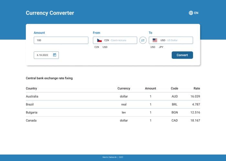
Task: Select the Bulgaria row country cell
Action: [x=32, y=113]
